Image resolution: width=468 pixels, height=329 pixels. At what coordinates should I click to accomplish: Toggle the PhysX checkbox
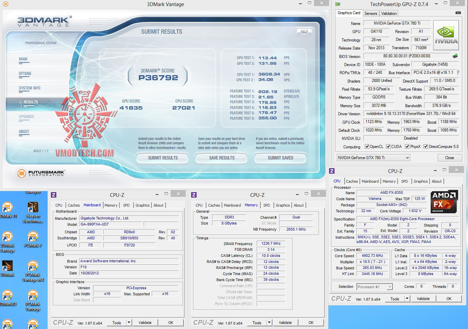[407, 147]
